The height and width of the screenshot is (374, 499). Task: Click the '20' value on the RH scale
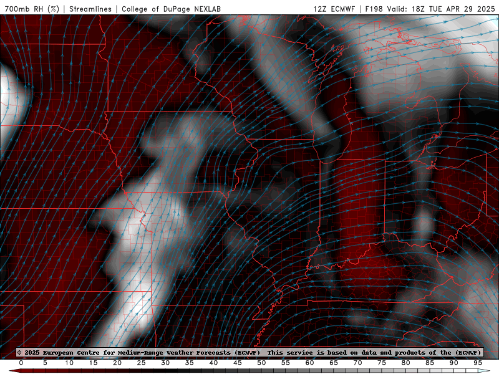tap(117, 363)
